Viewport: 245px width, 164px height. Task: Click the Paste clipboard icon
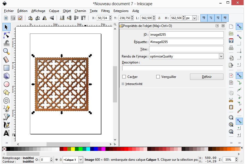coord(231,107)
